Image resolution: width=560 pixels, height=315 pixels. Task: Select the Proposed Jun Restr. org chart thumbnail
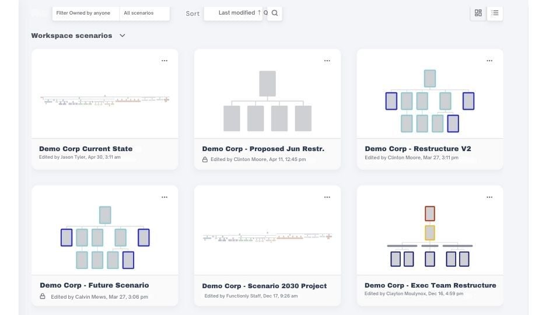tap(267, 100)
